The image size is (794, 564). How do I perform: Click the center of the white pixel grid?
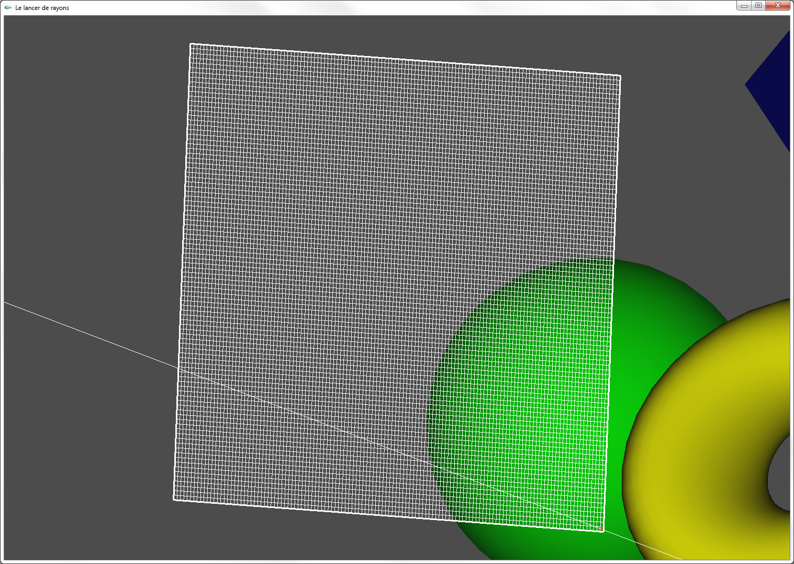397,287
